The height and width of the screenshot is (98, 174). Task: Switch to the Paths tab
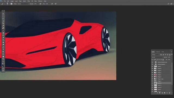tap(163, 52)
